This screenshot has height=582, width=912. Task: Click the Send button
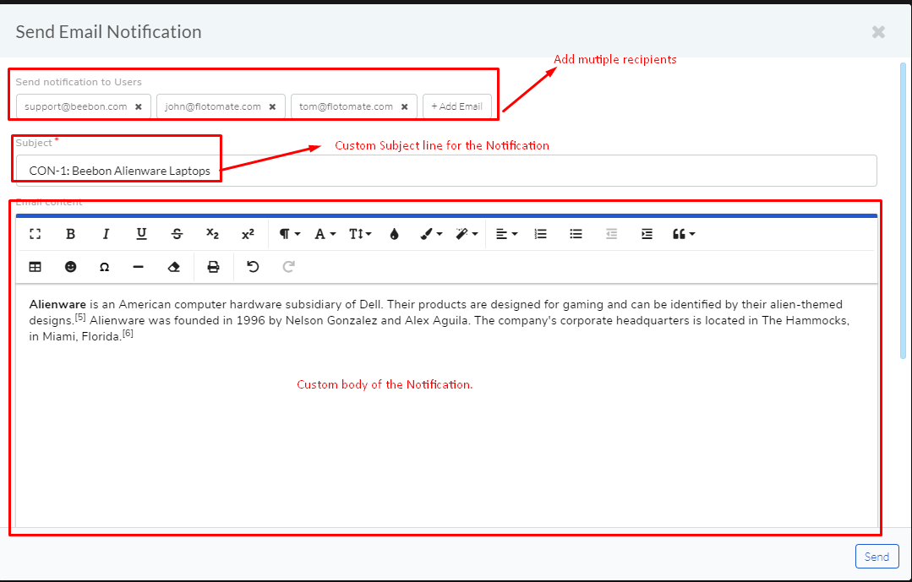[877, 557]
